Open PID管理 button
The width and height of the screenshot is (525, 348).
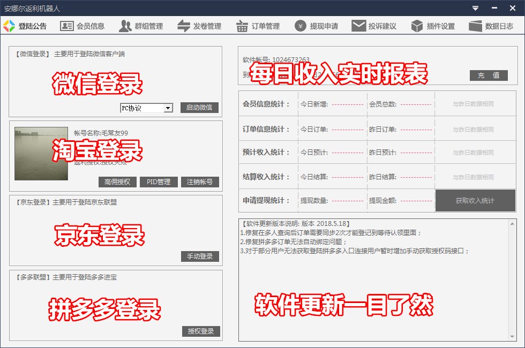coord(159,182)
